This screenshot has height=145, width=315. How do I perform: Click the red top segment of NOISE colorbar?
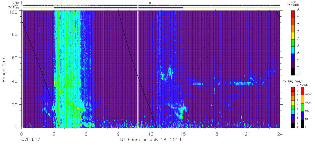tap(302, 91)
